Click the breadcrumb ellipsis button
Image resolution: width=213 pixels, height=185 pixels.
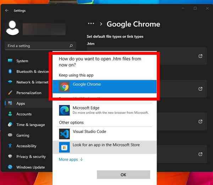point(91,24)
